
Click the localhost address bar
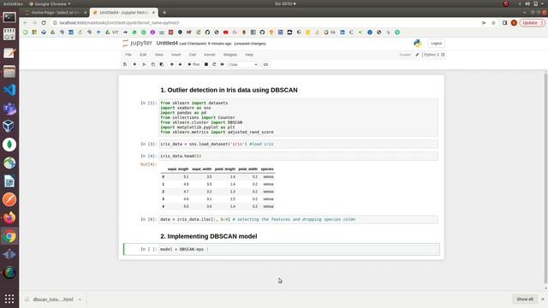tap(119, 23)
